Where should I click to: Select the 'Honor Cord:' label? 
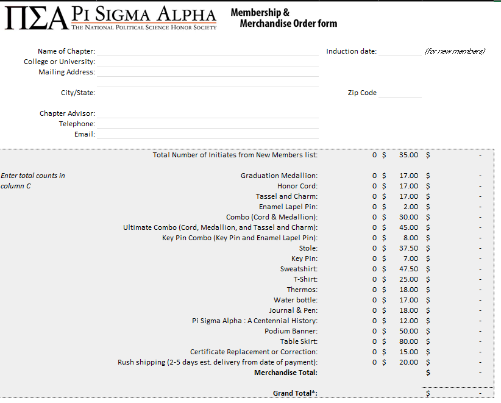[297, 186]
